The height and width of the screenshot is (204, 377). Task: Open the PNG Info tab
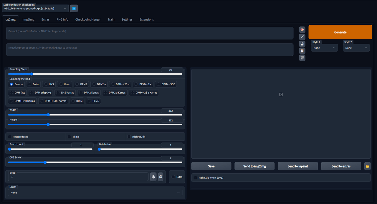click(62, 19)
